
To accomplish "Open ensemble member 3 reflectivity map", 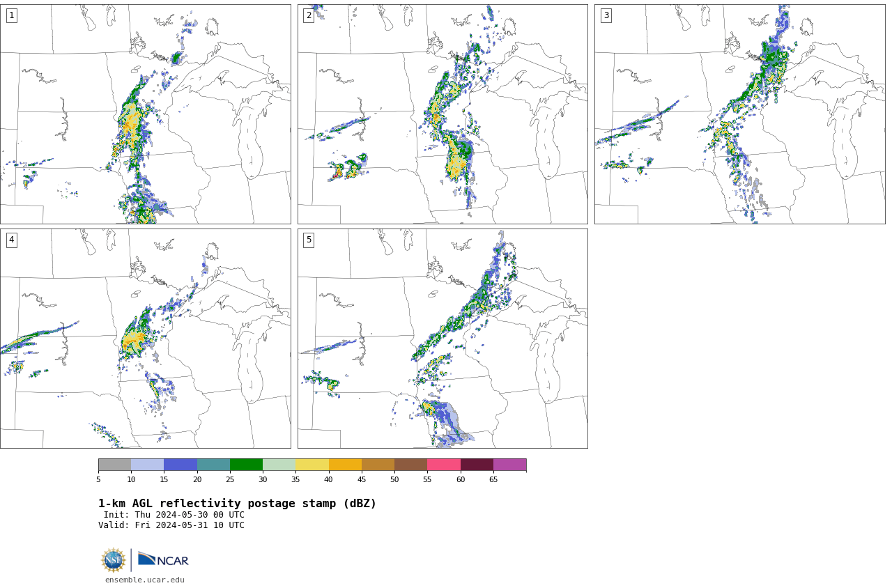I will pyautogui.click(x=739, y=114).
